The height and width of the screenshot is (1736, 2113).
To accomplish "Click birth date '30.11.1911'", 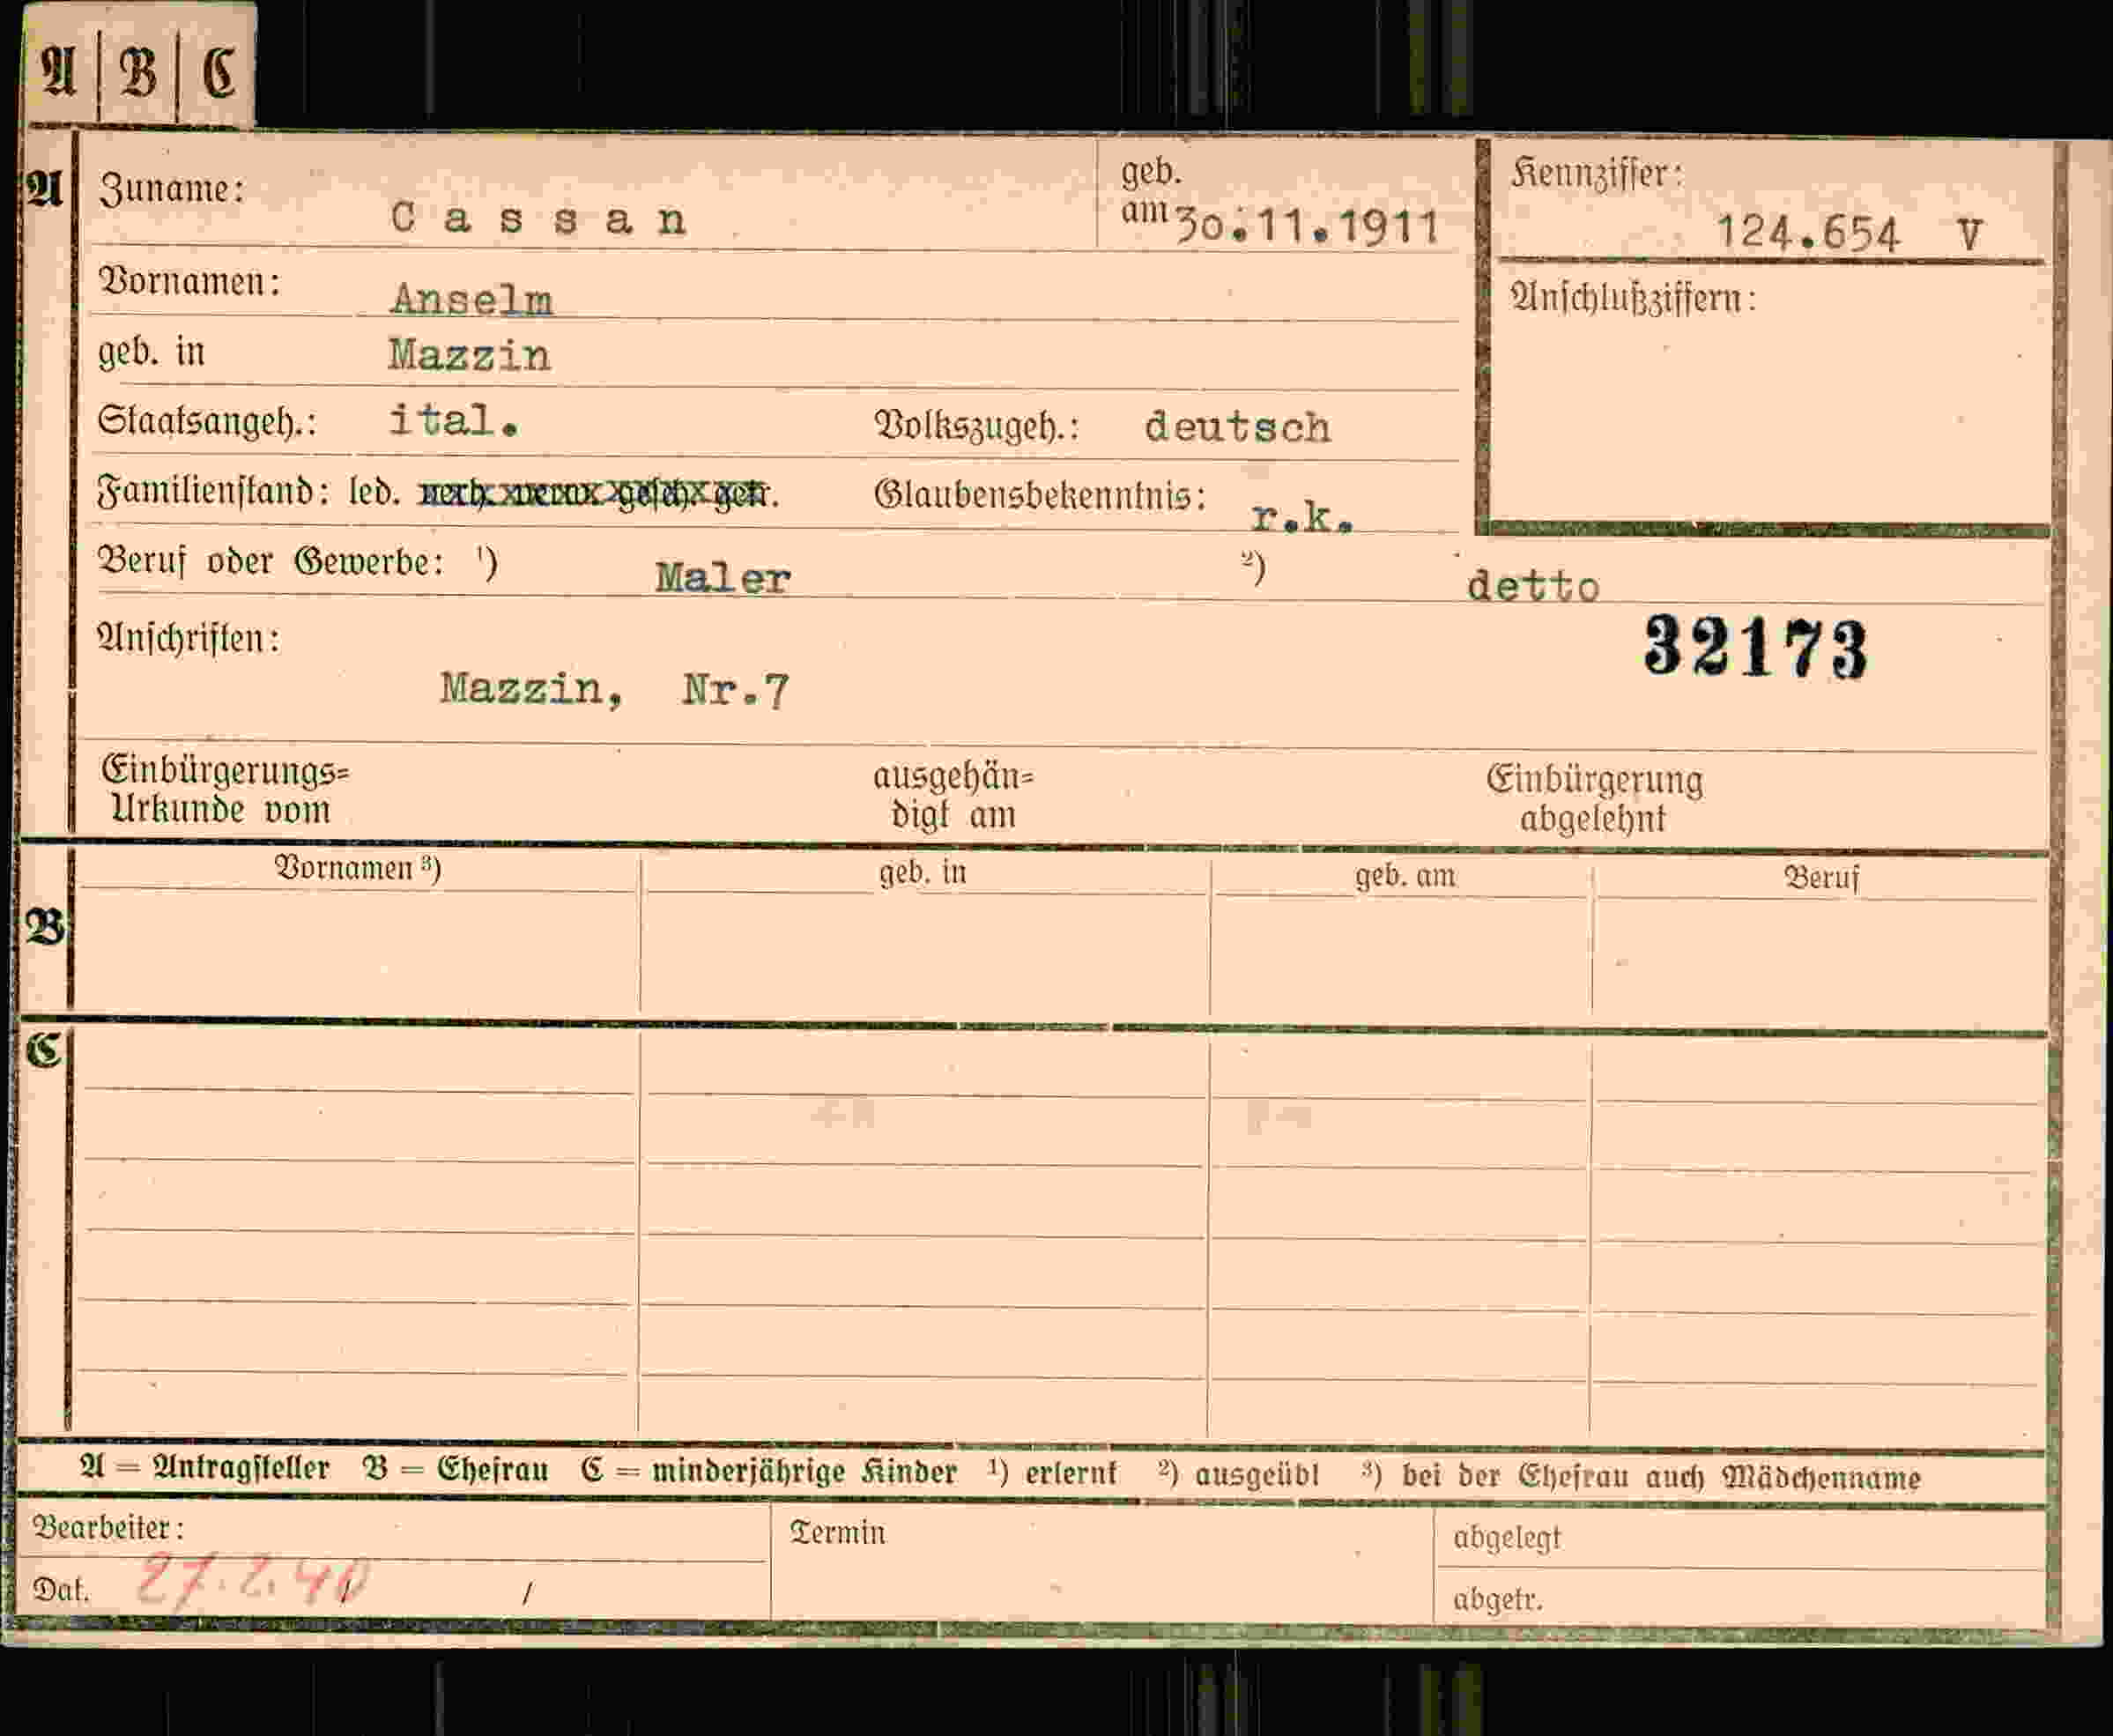I will coord(1306,227).
